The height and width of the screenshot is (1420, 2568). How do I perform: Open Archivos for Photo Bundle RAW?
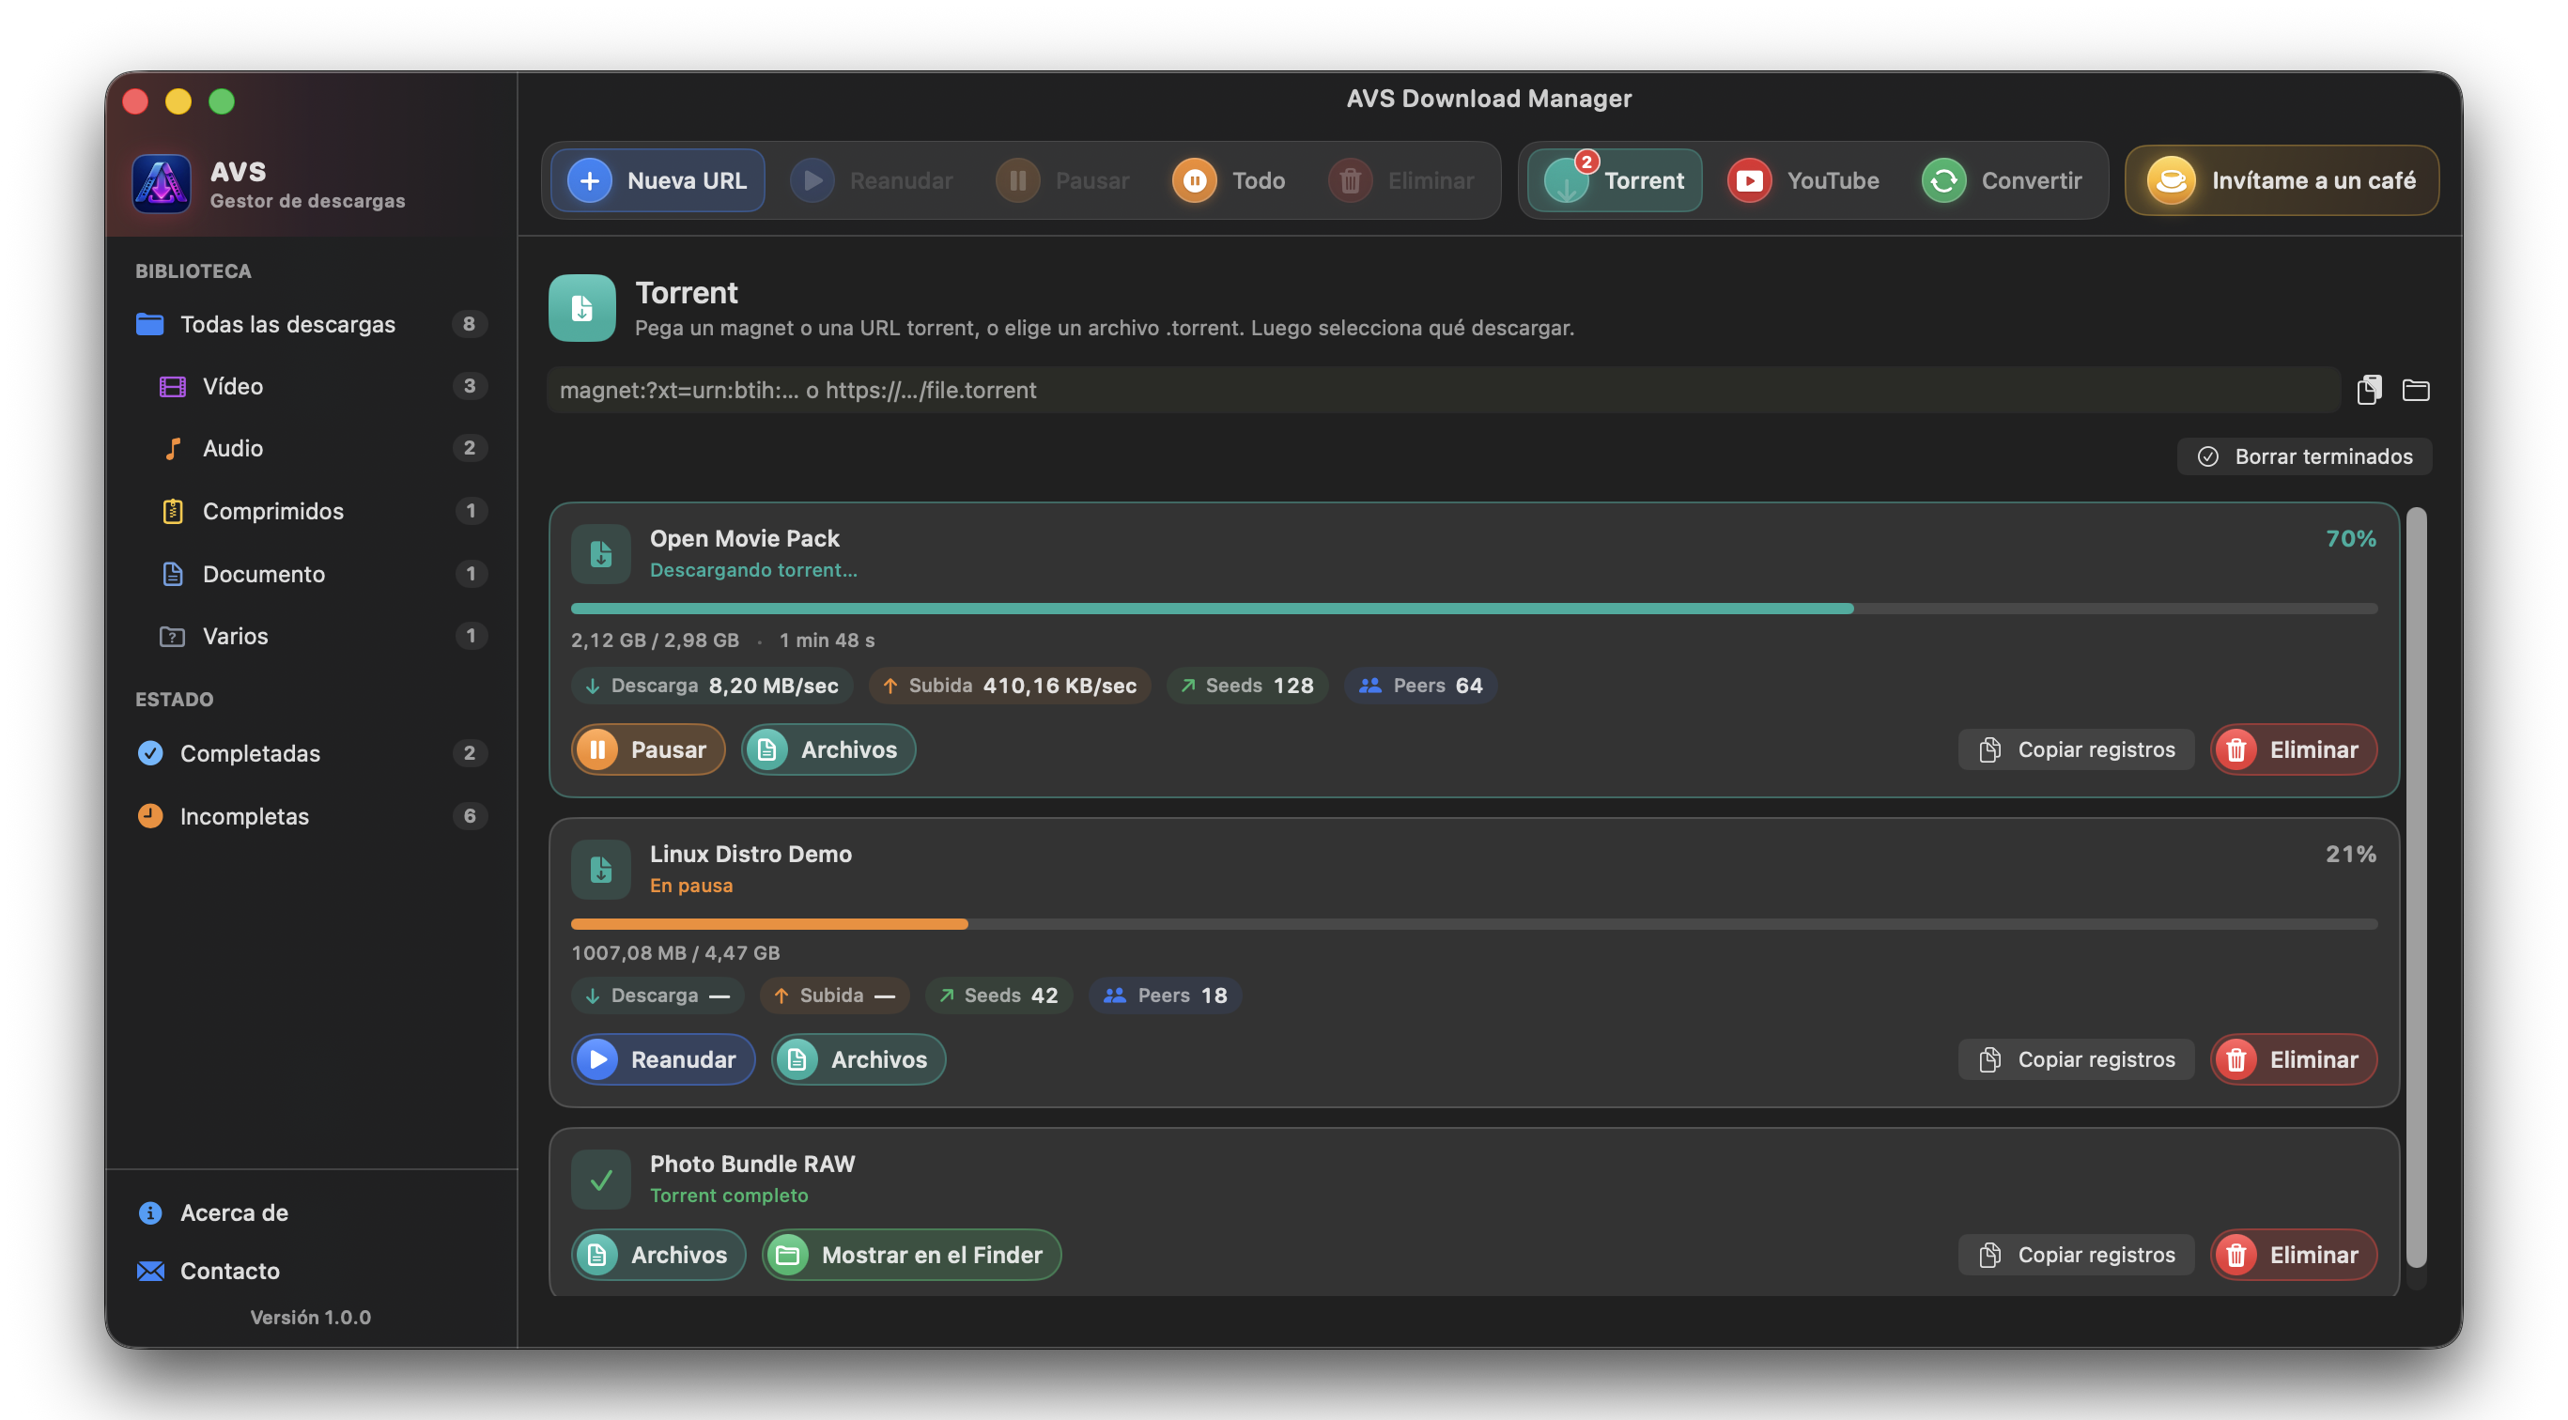[x=657, y=1255]
